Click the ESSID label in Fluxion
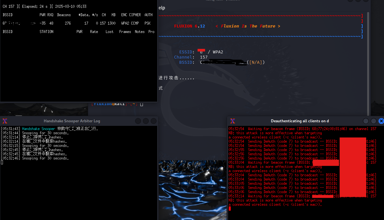The height and width of the screenshot is (220, 384). (x=187, y=52)
